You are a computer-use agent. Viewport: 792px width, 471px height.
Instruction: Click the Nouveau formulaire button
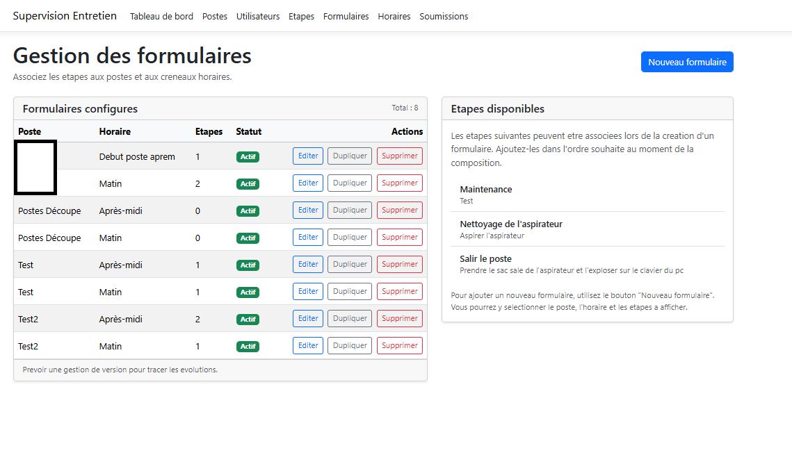tap(686, 62)
